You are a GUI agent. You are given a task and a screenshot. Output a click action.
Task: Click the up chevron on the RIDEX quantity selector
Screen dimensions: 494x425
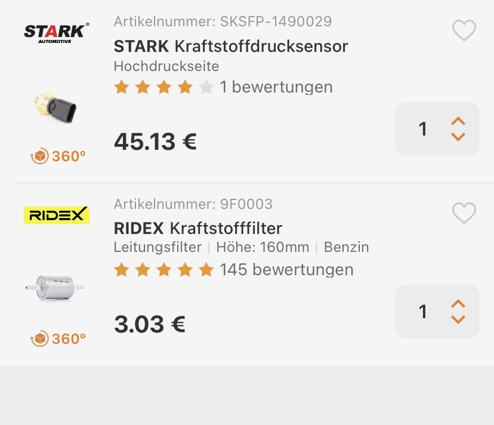click(458, 304)
